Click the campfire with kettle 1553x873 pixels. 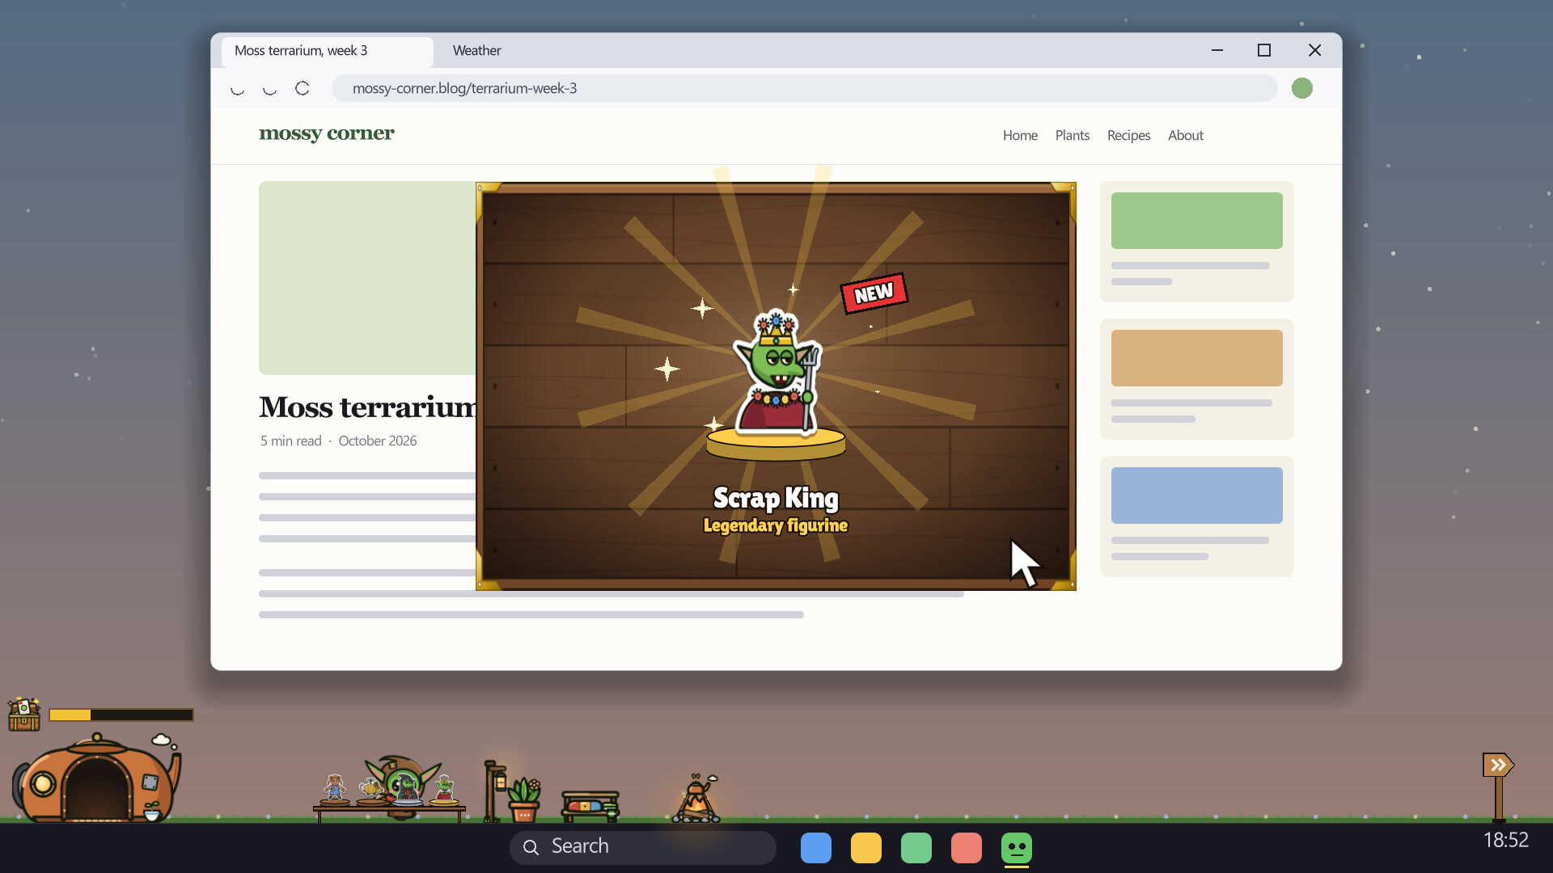click(x=696, y=799)
